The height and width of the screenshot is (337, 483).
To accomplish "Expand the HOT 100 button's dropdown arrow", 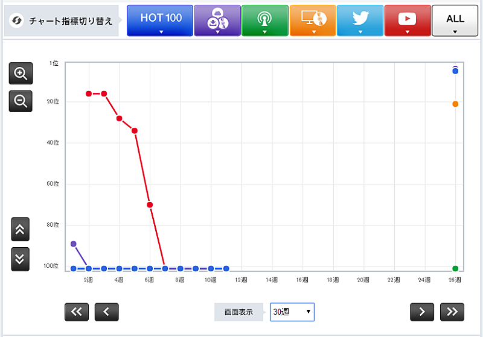I will tap(161, 32).
